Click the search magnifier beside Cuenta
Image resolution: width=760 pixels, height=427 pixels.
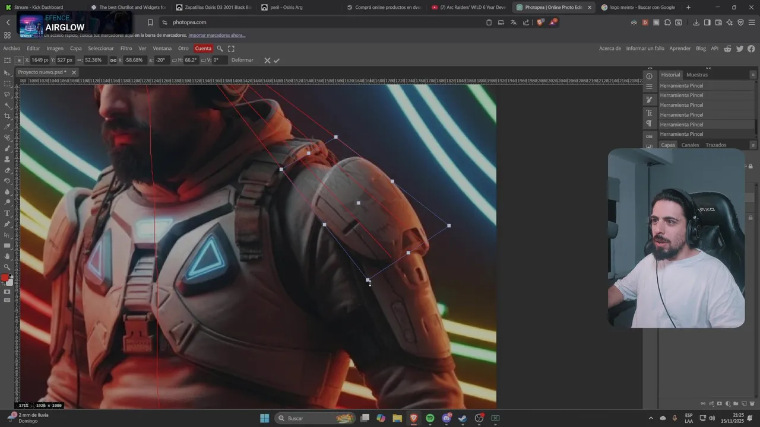(220, 49)
